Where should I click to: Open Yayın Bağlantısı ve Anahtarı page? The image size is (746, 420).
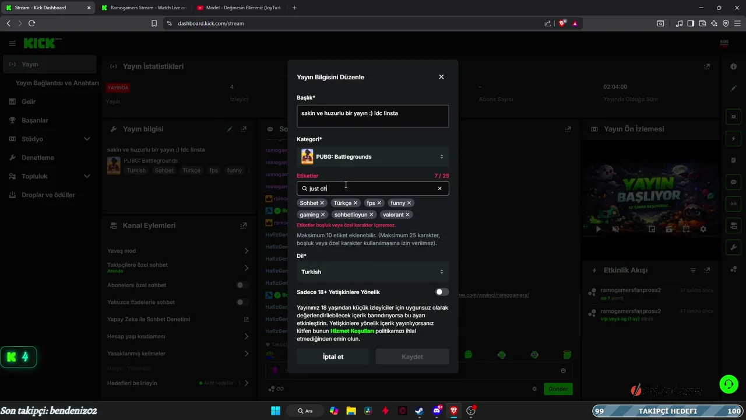click(x=57, y=83)
